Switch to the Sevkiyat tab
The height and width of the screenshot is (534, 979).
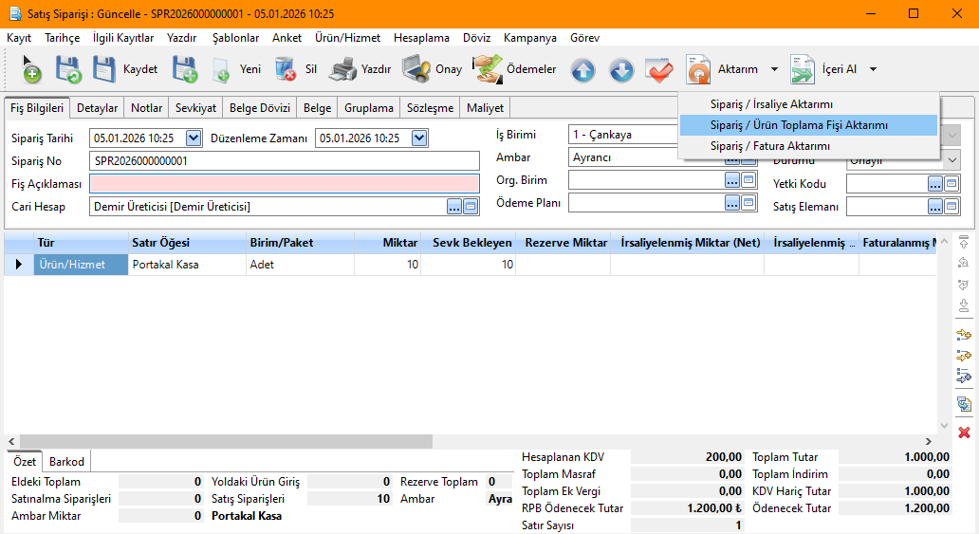[x=196, y=108]
